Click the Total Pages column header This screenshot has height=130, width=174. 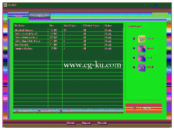pyautogui.click(x=72, y=25)
